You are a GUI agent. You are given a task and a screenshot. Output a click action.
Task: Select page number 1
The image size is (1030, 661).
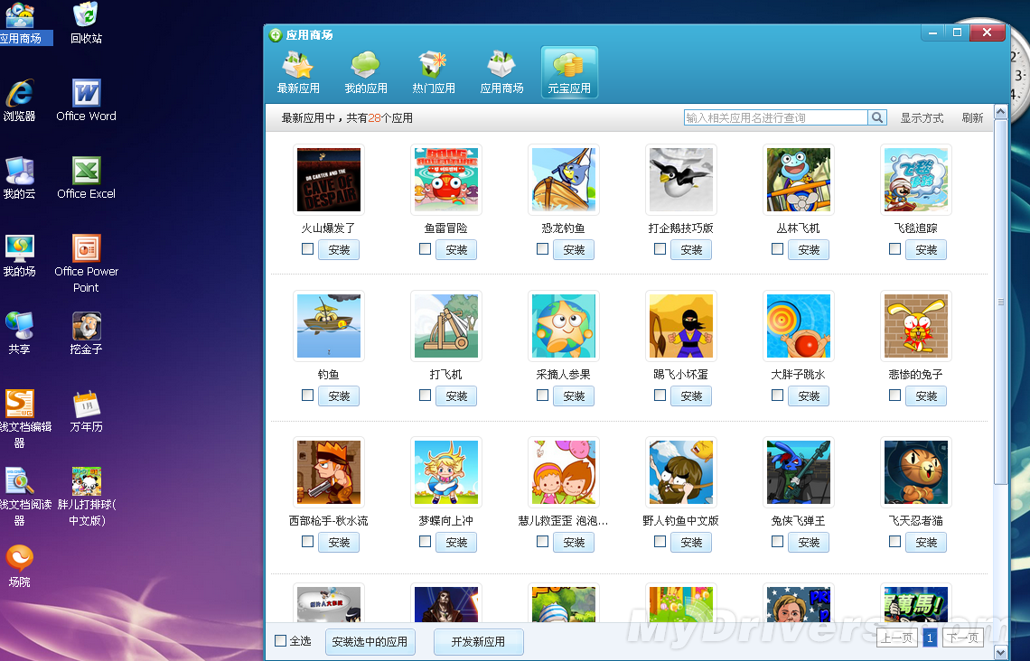click(930, 638)
